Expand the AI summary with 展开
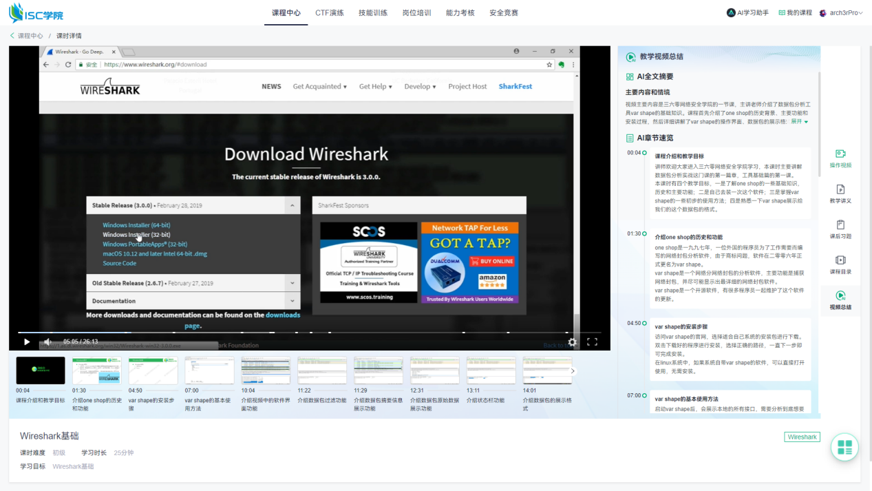The image size is (872, 491). (799, 122)
